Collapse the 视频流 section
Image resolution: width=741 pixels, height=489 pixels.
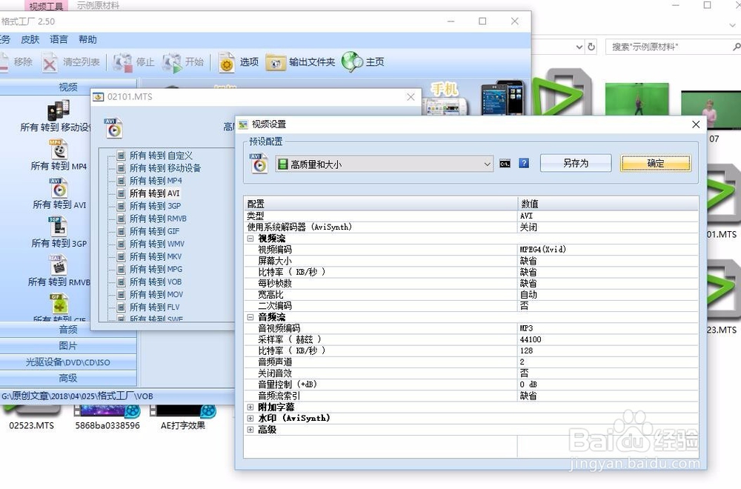point(250,239)
